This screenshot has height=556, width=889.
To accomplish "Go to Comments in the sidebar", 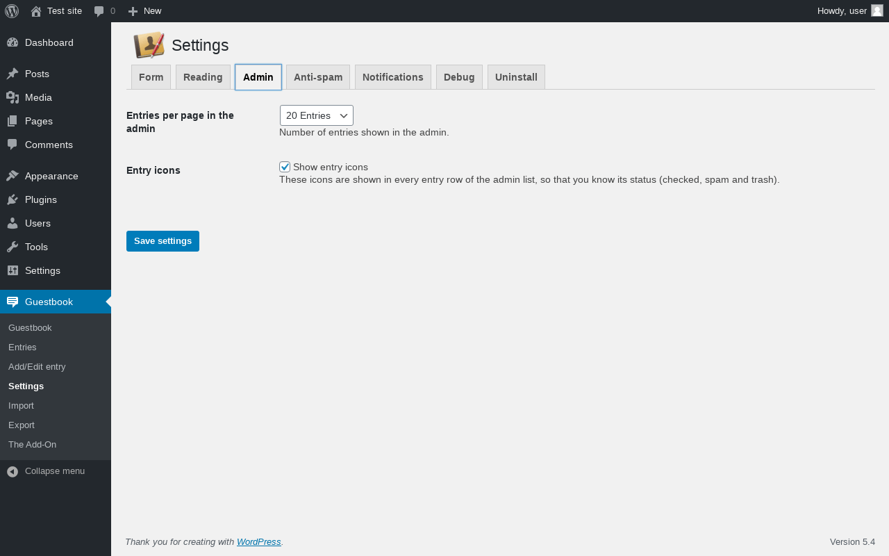I will [56, 145].
